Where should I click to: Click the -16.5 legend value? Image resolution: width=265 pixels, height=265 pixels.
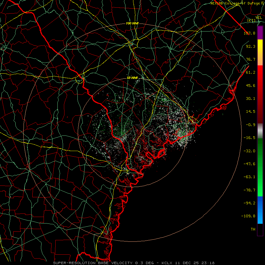[249, 138]
